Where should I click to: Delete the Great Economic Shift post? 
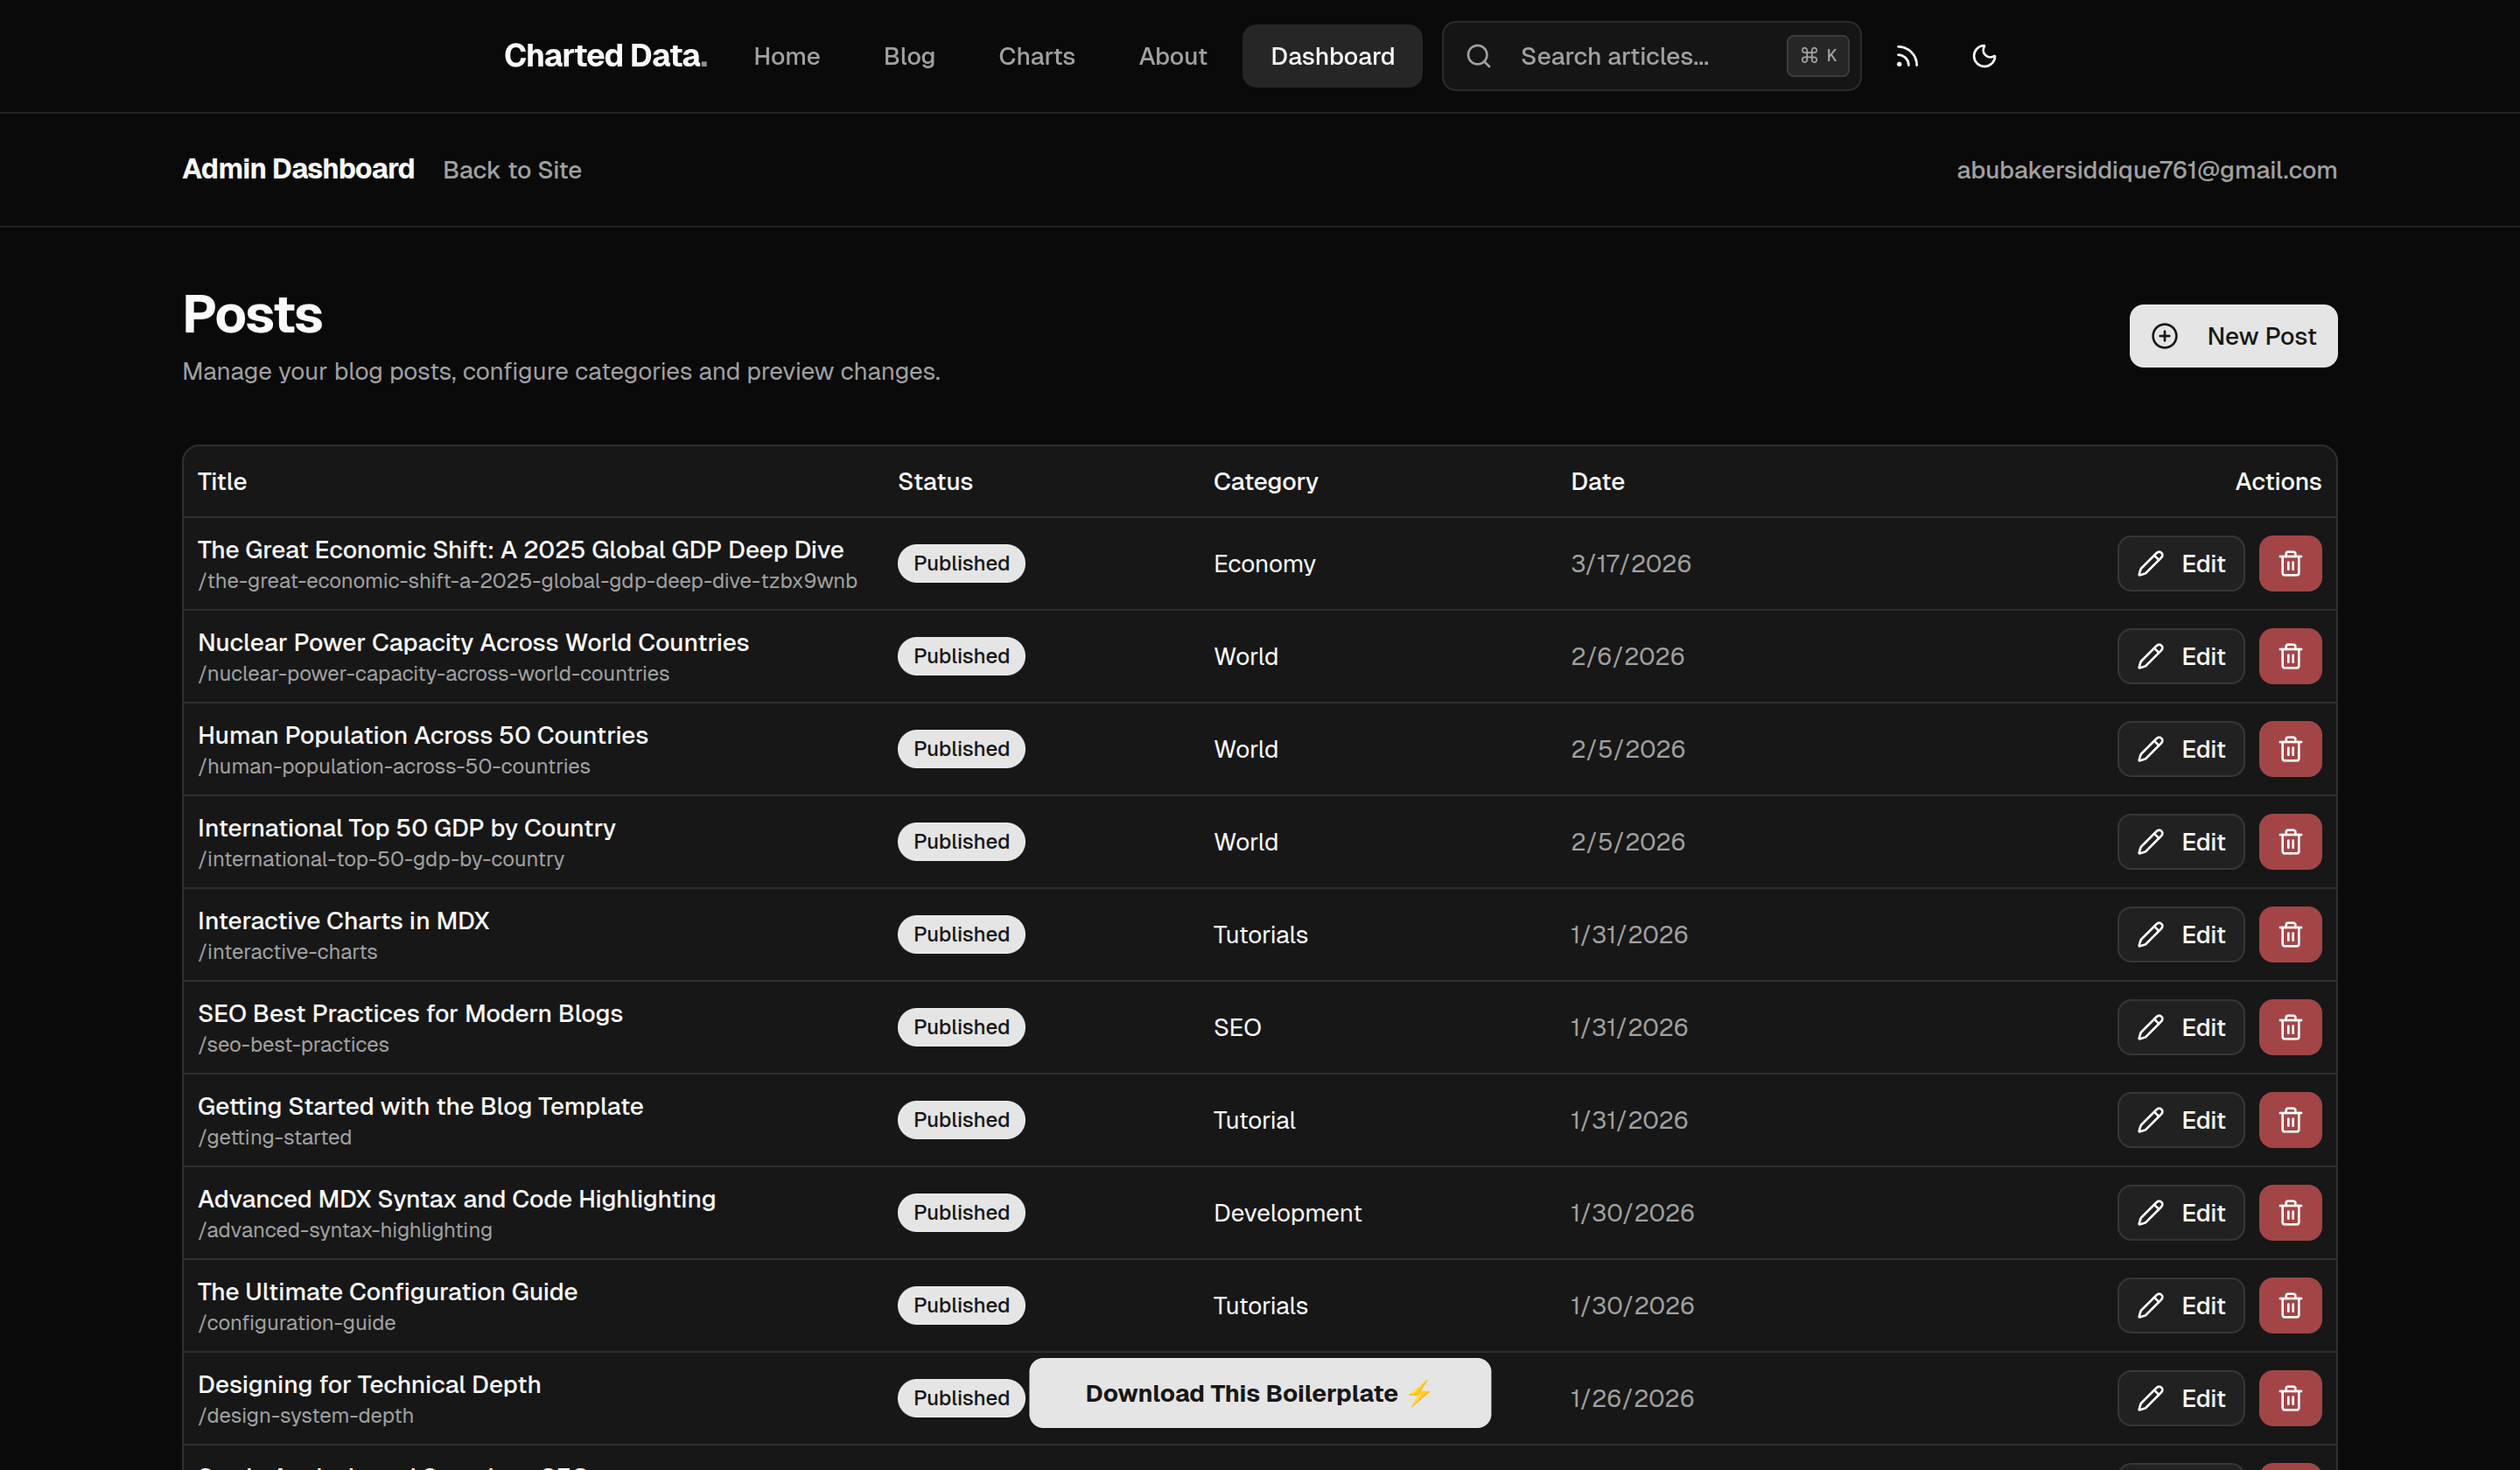(2289, 563)
